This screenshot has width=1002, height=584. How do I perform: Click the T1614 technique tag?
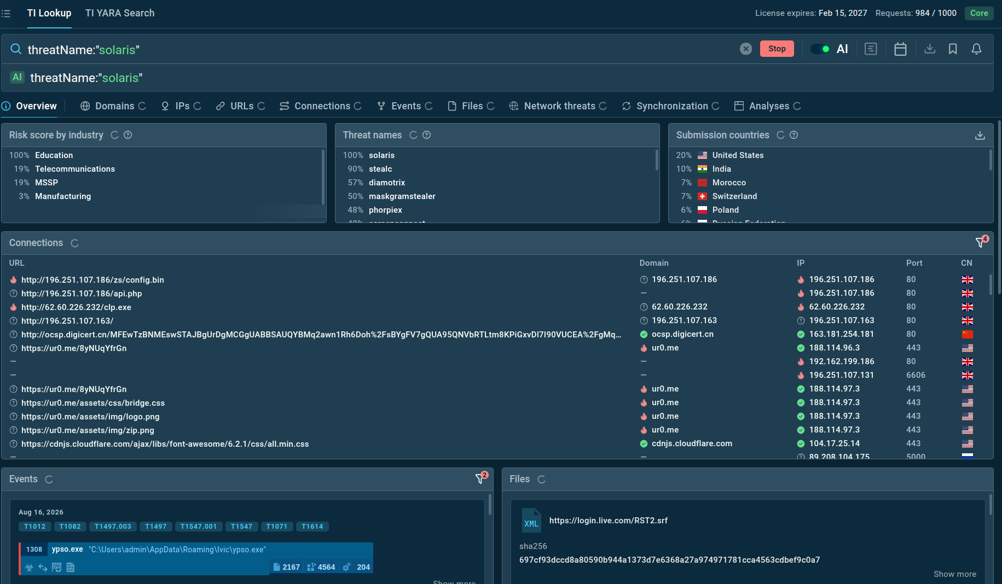(x=312, y=527)
